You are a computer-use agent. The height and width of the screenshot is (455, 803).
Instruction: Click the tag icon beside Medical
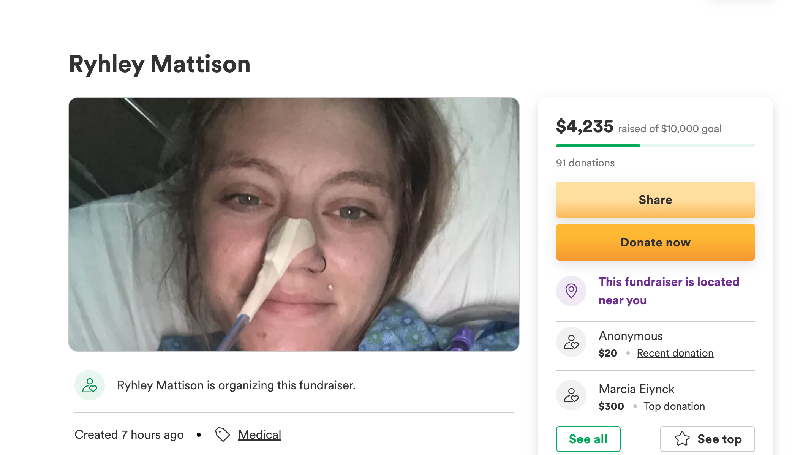coord(223,434)
